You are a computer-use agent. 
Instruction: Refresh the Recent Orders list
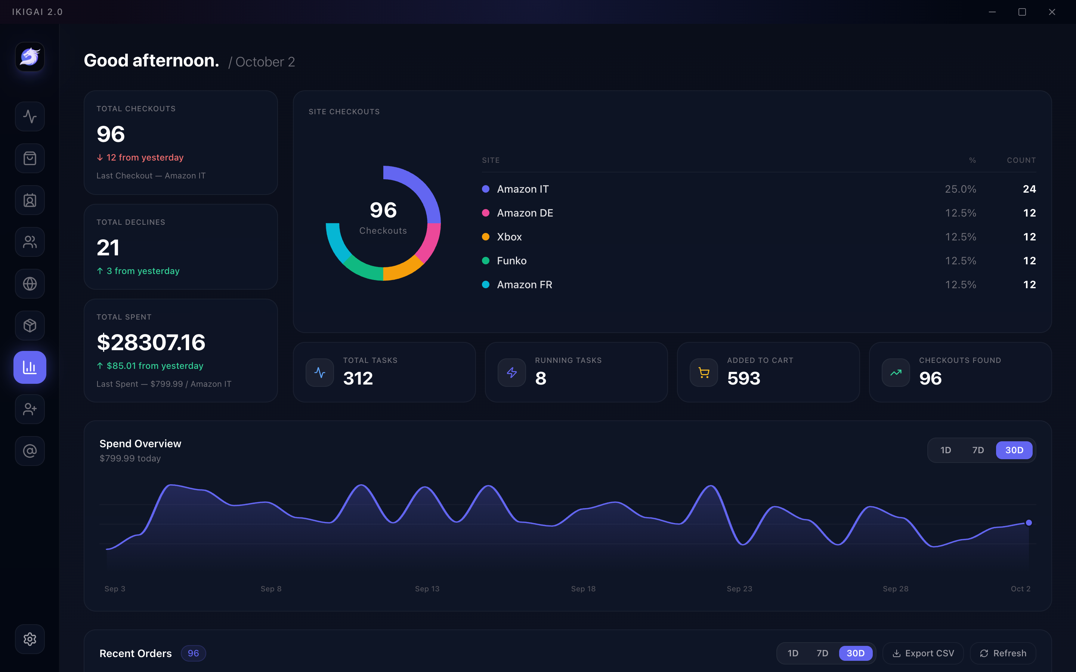[1003, 653]
